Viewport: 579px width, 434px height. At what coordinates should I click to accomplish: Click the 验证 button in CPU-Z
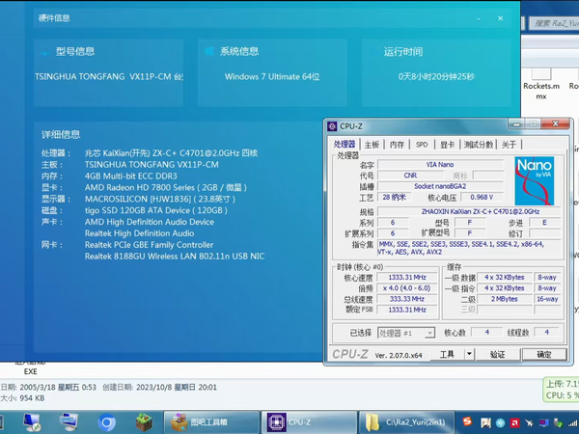[497, 355]
